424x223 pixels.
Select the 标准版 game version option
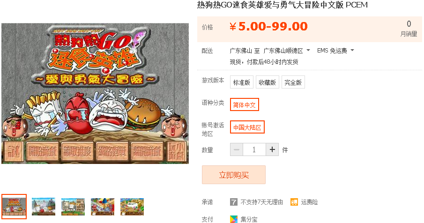242,82
